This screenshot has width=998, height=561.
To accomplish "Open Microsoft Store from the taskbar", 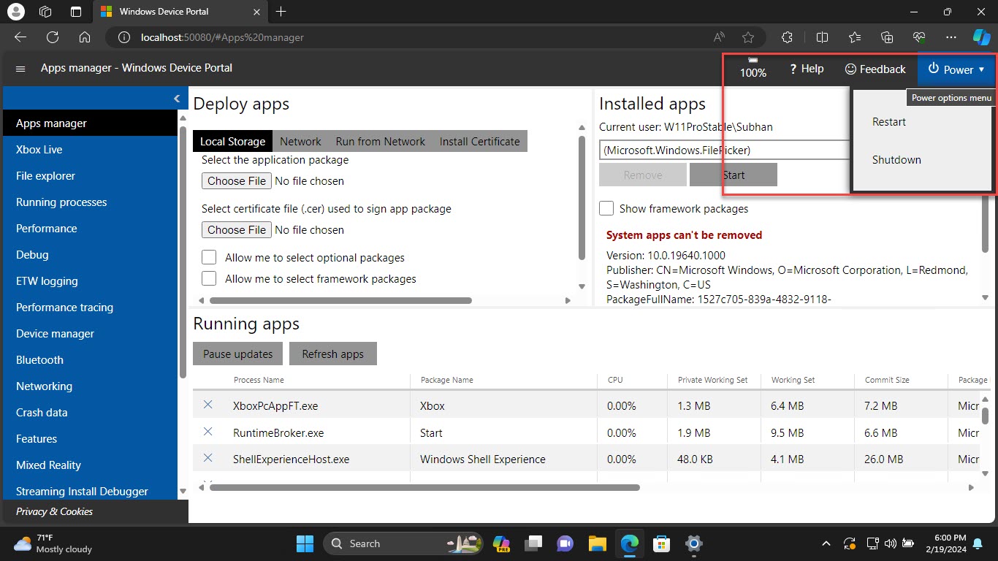I will pyautogui.click(x=662, y=543).
